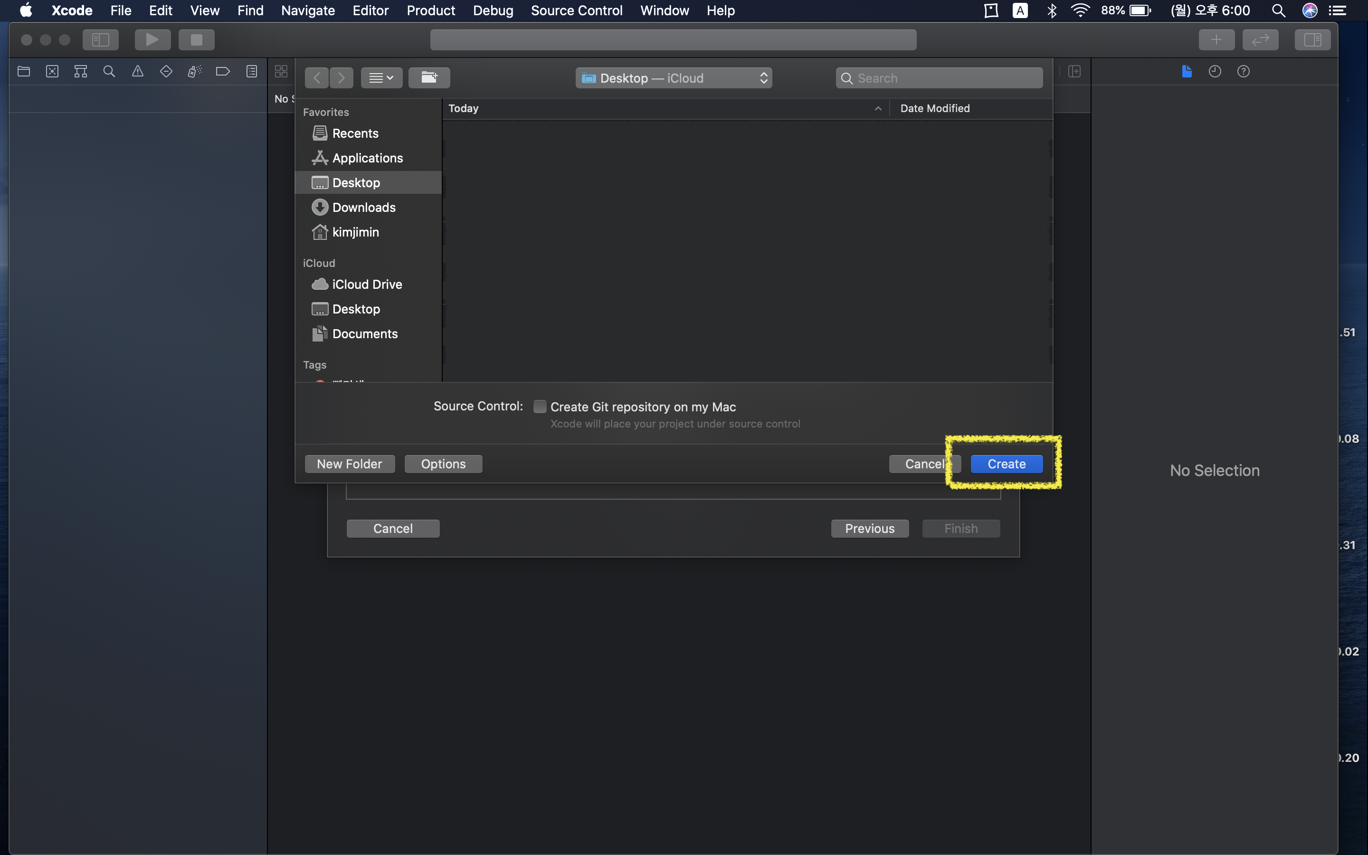The image size is (1368, 855).
Task: Click the Run play button in toolbar
Action: (152, 39)
